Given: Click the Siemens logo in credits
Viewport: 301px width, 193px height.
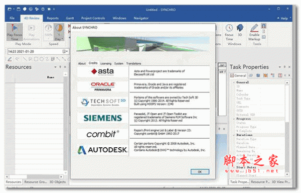Looking at the screenshot, I should 103,118.
